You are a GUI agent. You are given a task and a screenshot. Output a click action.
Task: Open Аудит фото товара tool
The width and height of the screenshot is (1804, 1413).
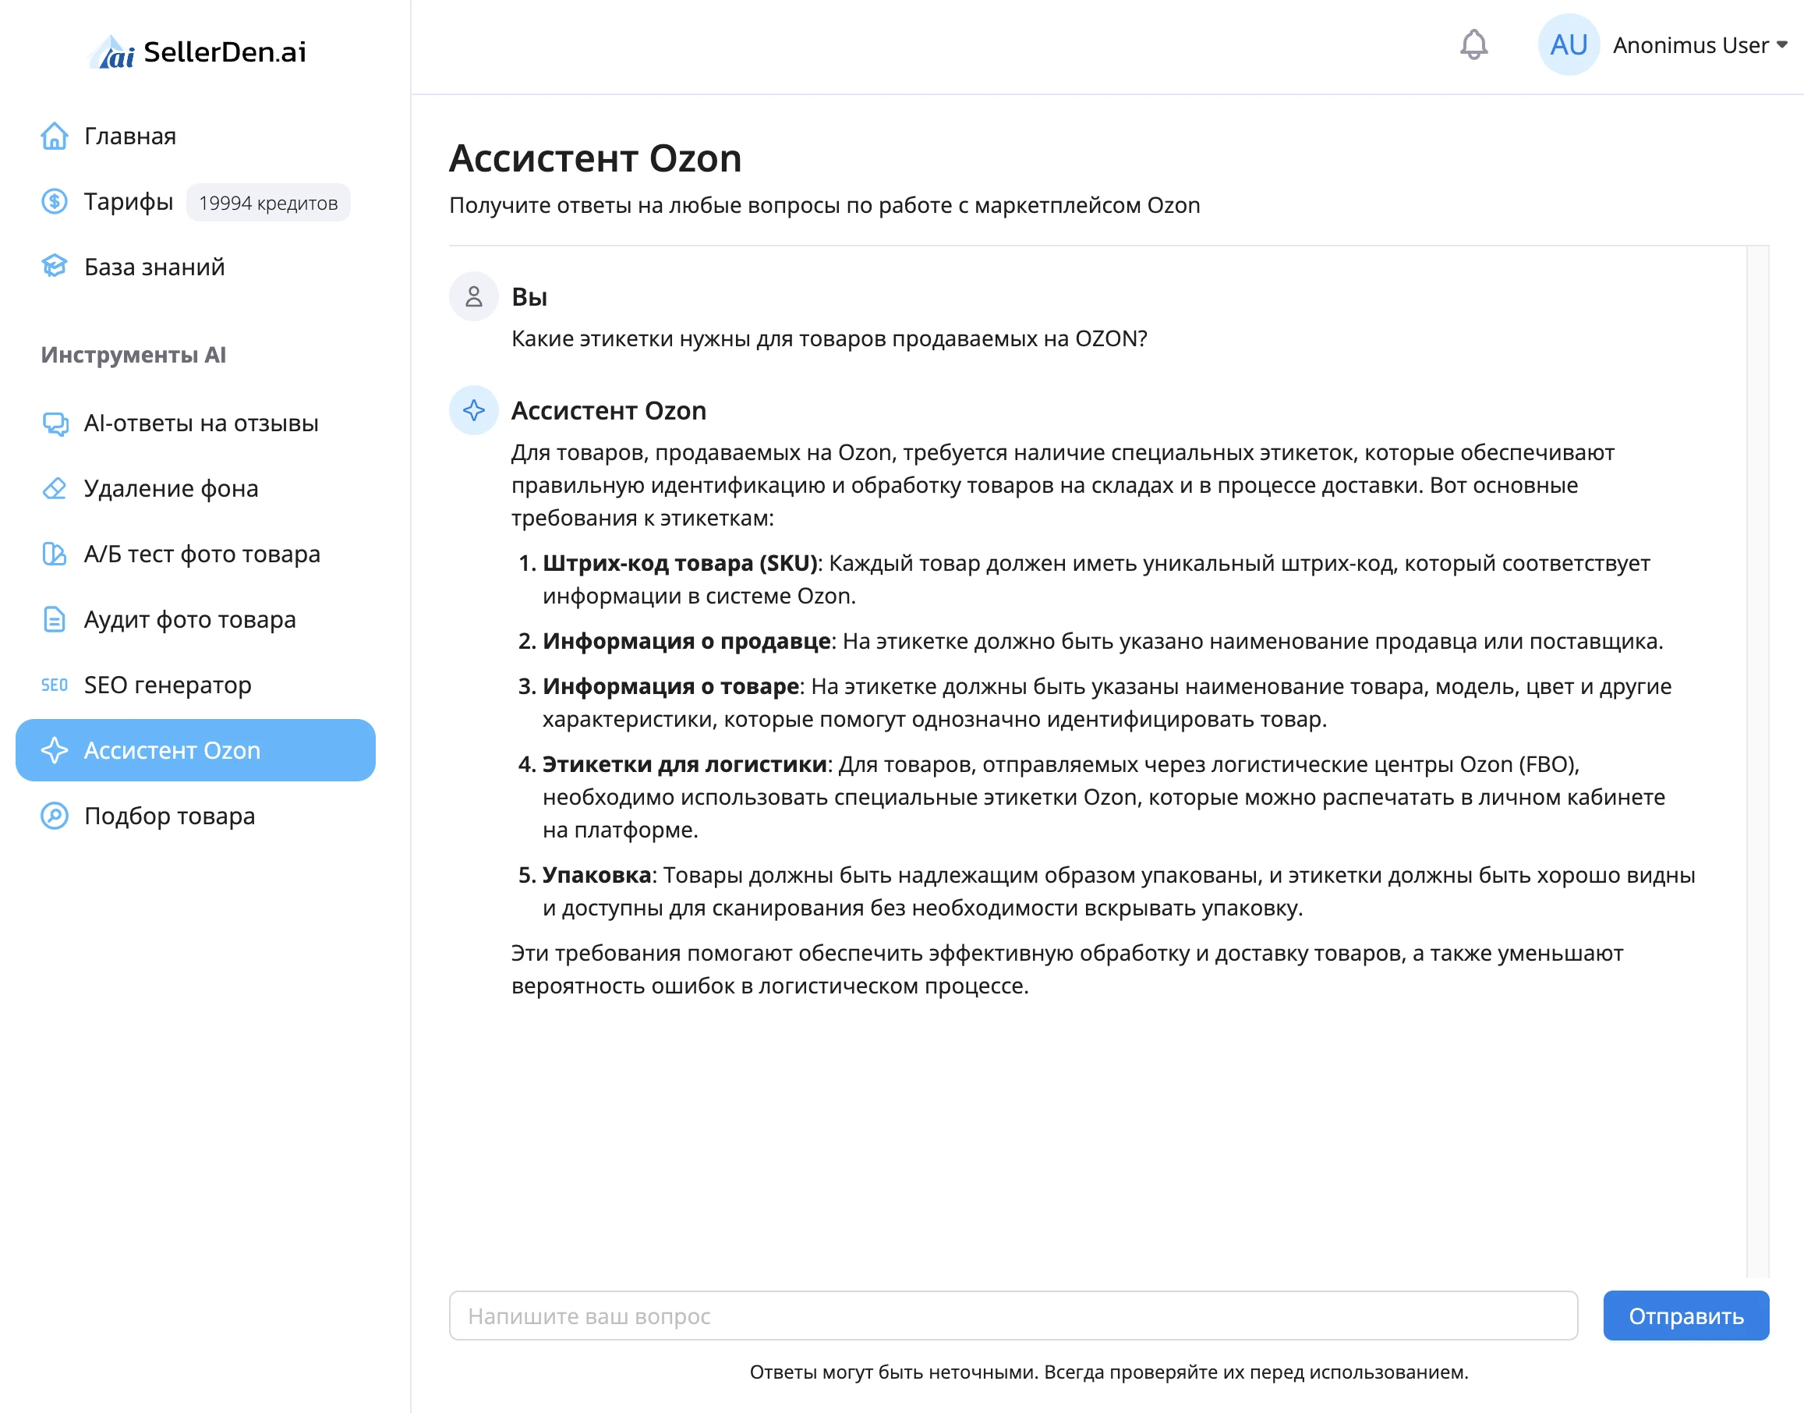(195, 619)
